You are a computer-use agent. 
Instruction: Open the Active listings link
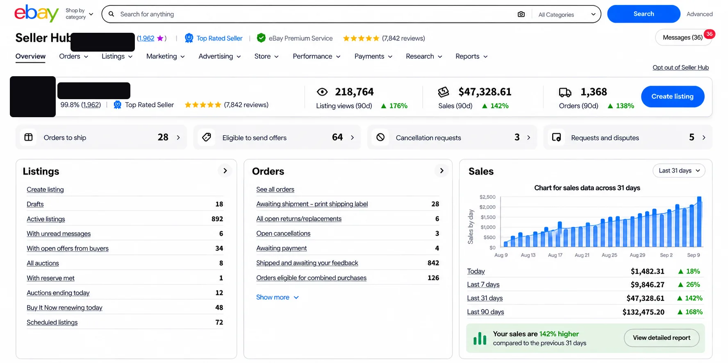[x=46, y=219]
